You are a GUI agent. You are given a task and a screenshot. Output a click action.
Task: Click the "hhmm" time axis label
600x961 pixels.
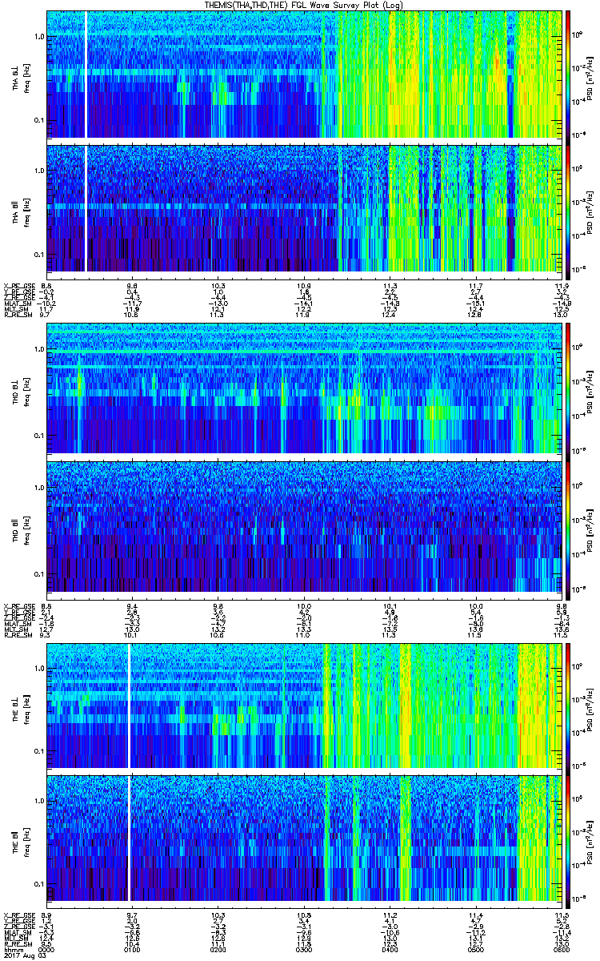[x=13, y=950]
